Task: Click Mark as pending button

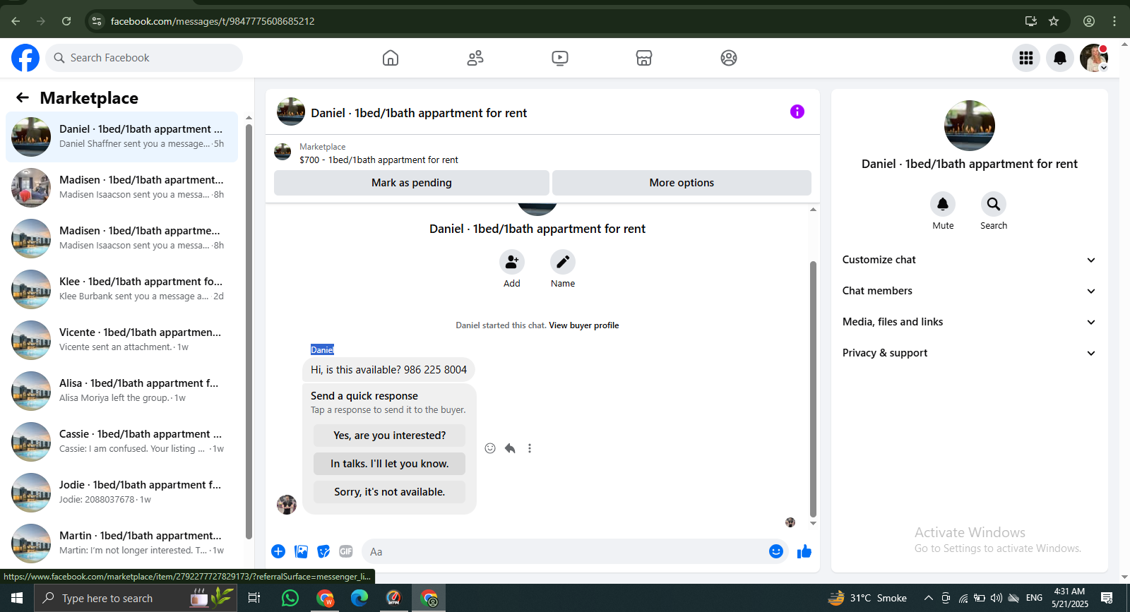Action: 412,183
